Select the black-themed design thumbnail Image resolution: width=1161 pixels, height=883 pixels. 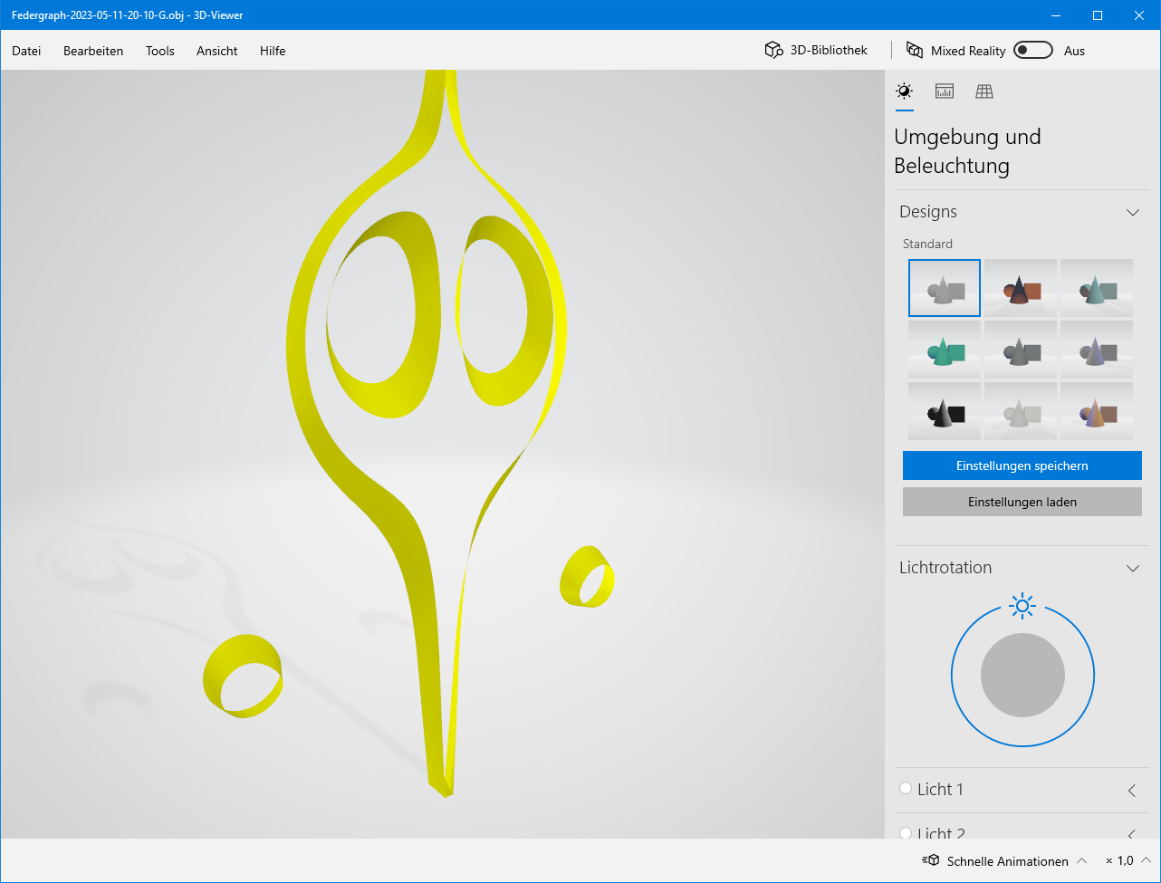945,411
